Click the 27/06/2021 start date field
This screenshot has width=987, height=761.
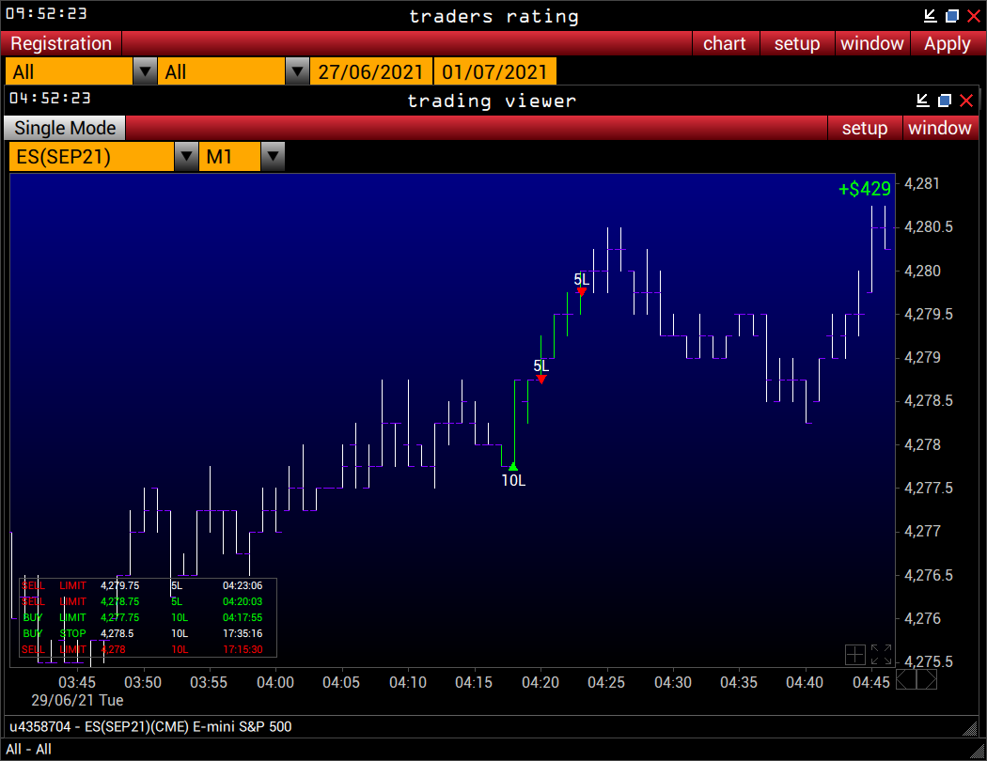[370, 70]
